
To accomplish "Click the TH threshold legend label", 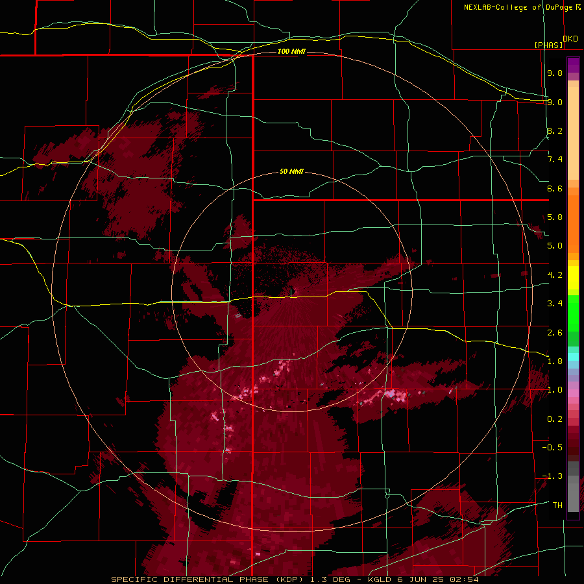I will click(557, 505).
